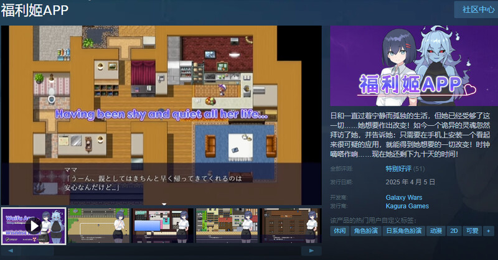
Task: Select the fifth screenshot thumbnail with shop interior
Action: coord(291,225)
